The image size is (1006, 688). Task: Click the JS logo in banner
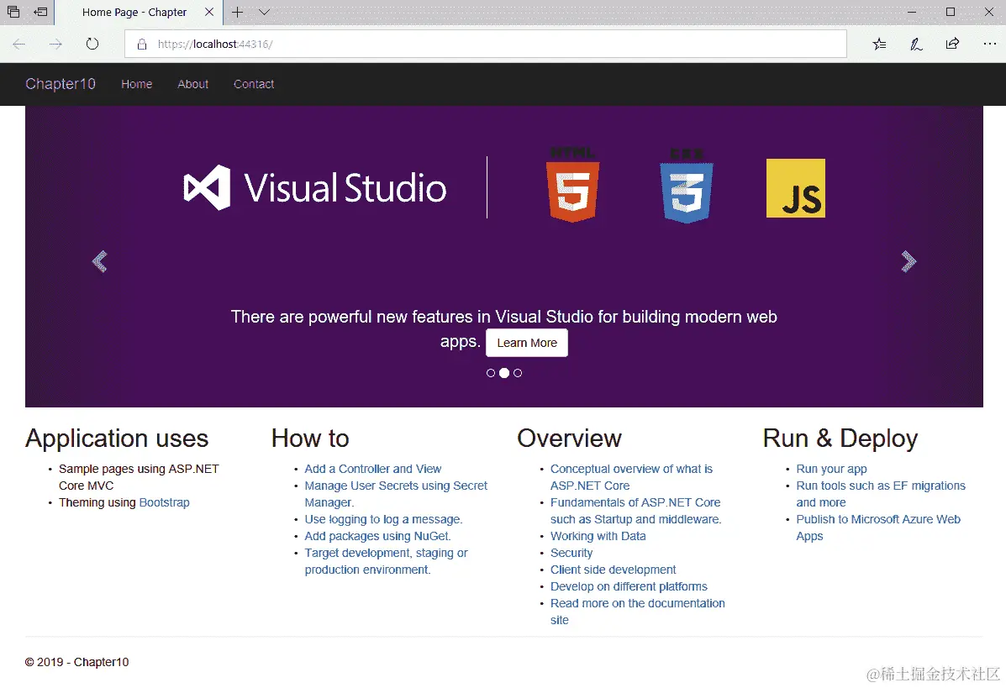point(796,188)
